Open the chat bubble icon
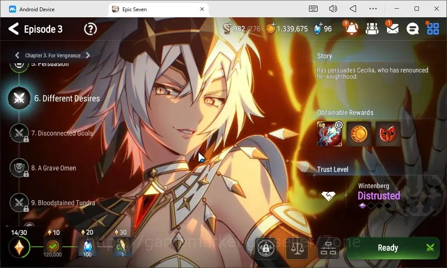447x268 pixels. [x=412, y=29]
